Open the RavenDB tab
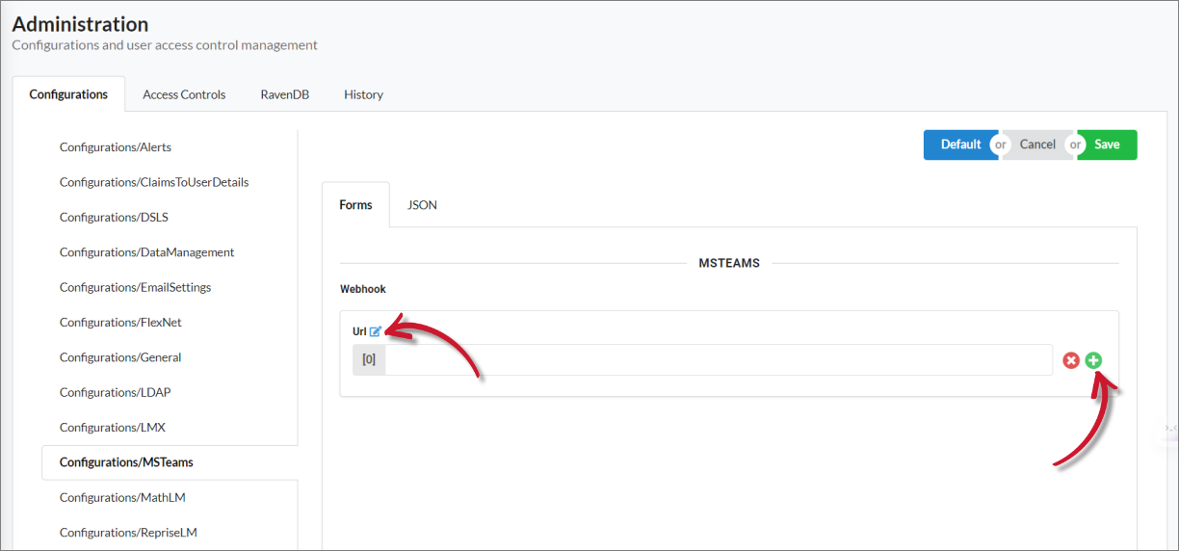The width and height of the screenshot is (1179, 551). [x=284, y=94]
